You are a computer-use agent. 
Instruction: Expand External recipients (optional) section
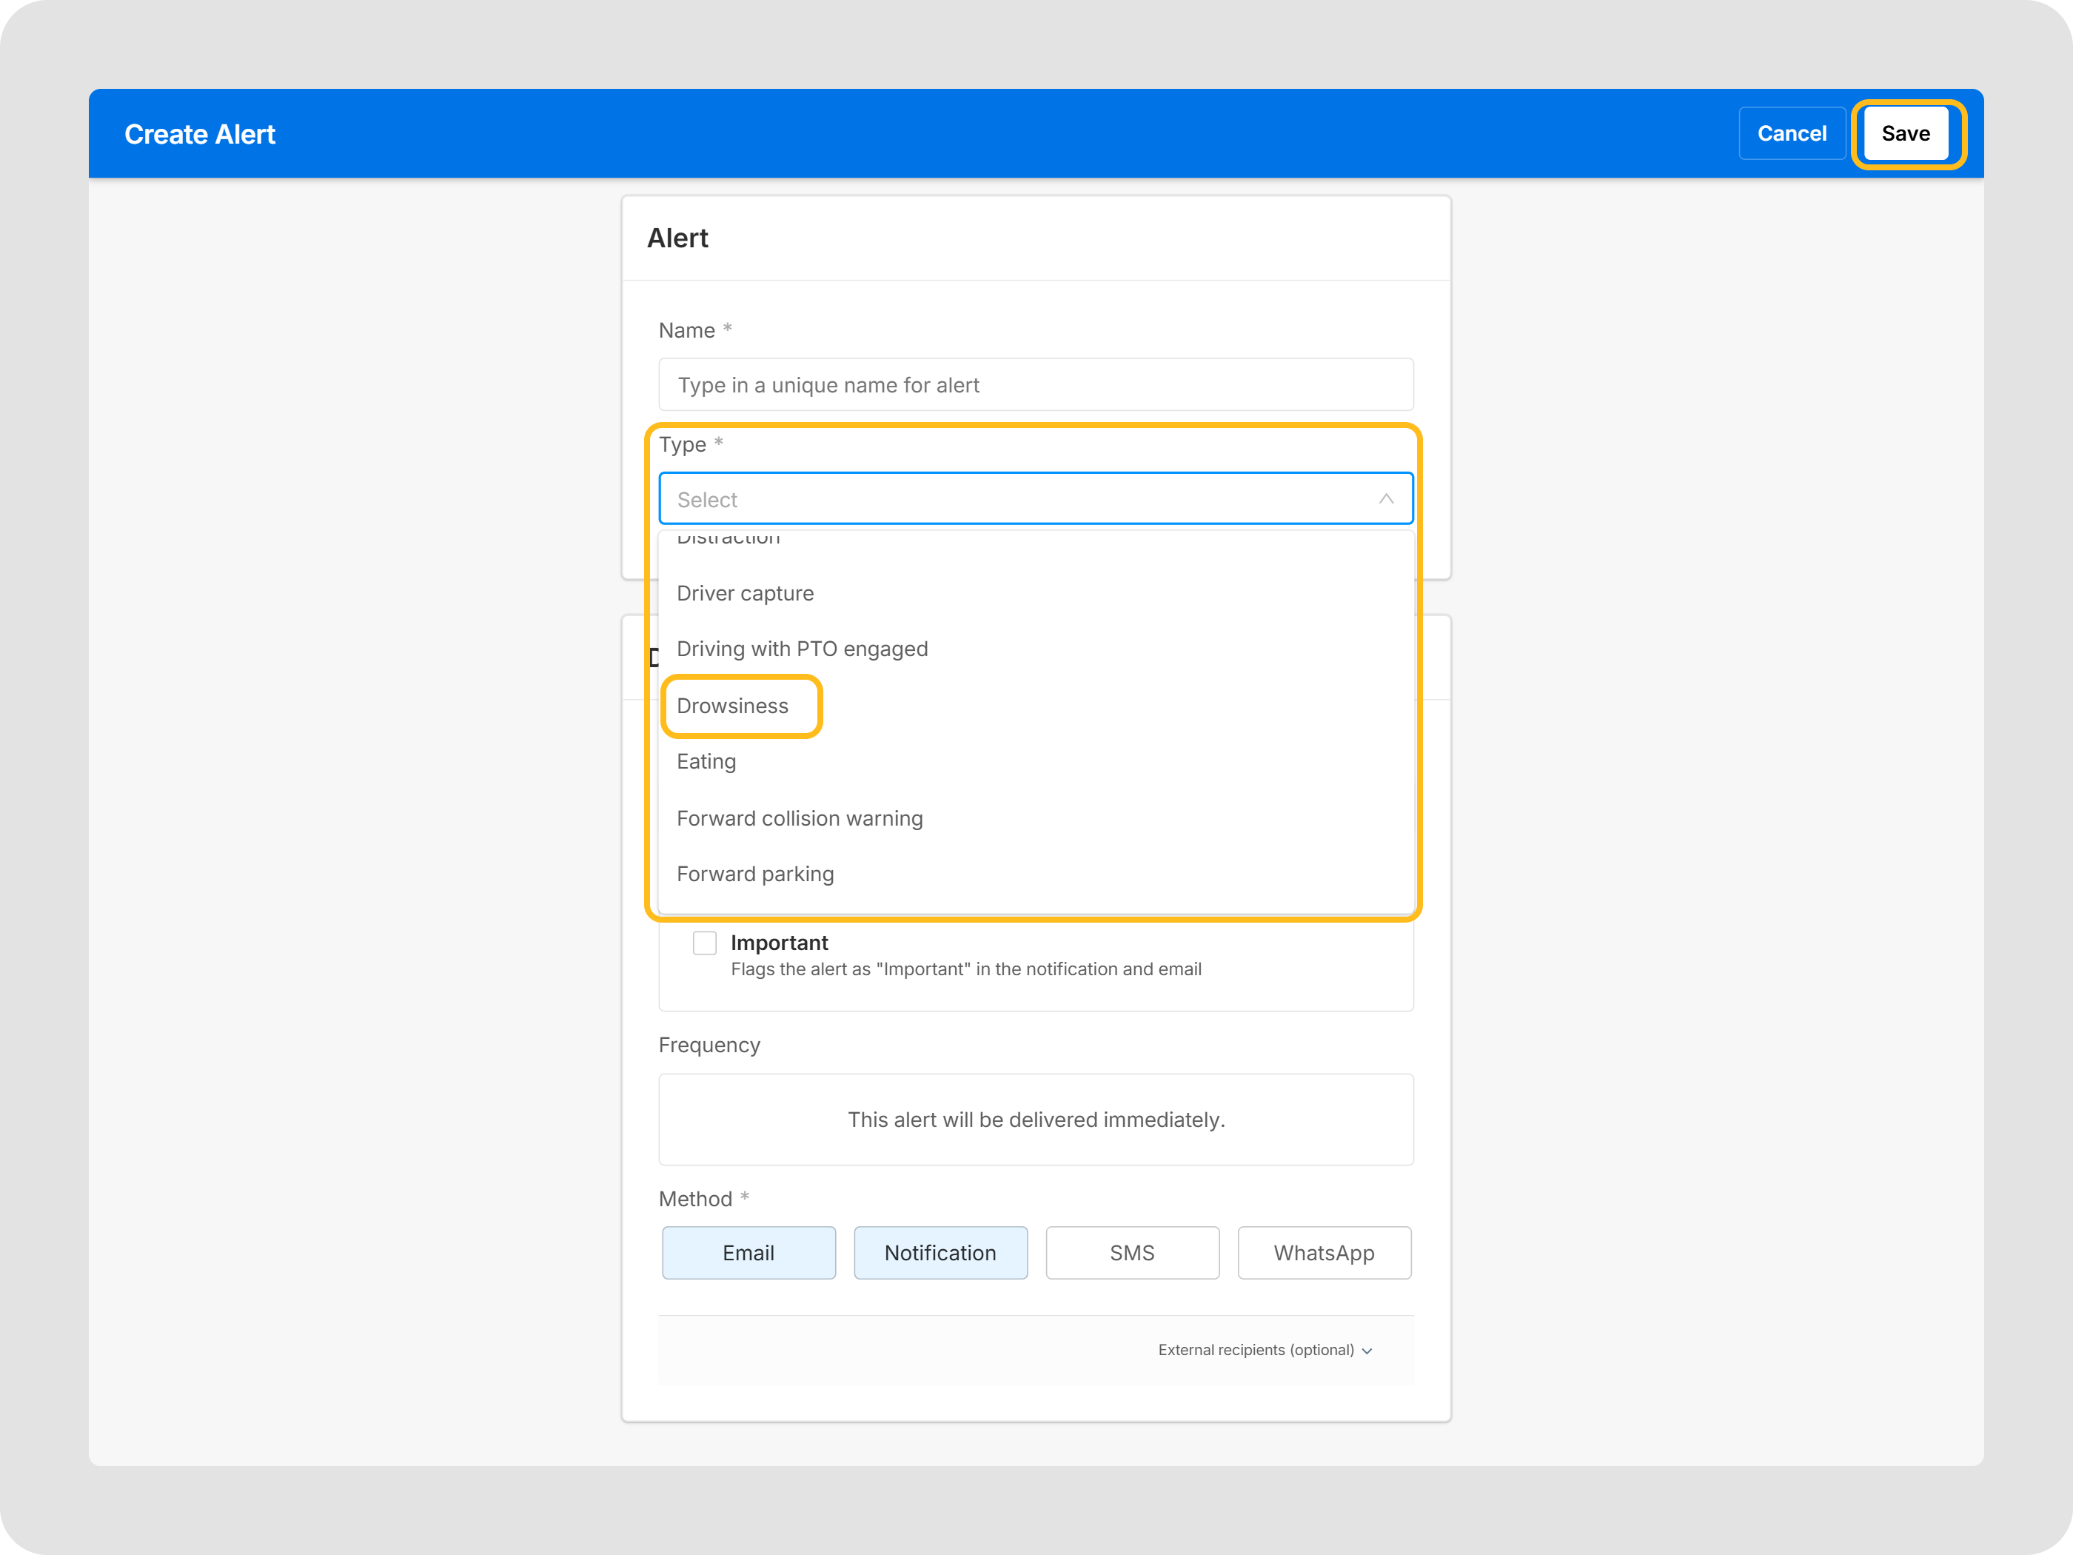[x=1256, y=1350]
